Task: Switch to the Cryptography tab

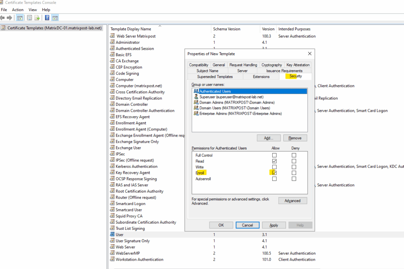Action: [271, 65]
